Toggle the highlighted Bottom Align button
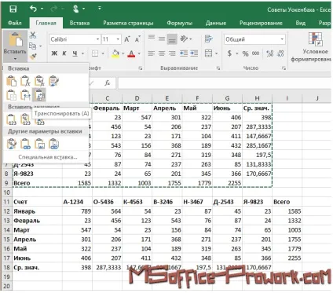The height and width of the screenshot is (293, 333). pos(172,39)
